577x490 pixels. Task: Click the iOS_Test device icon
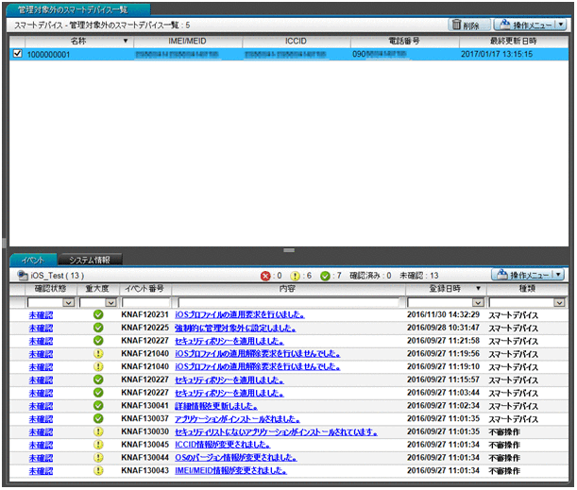[23, 275]
